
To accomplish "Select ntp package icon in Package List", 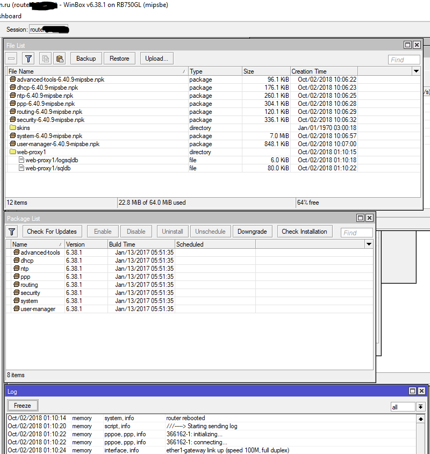I will [x=17, y=269].
